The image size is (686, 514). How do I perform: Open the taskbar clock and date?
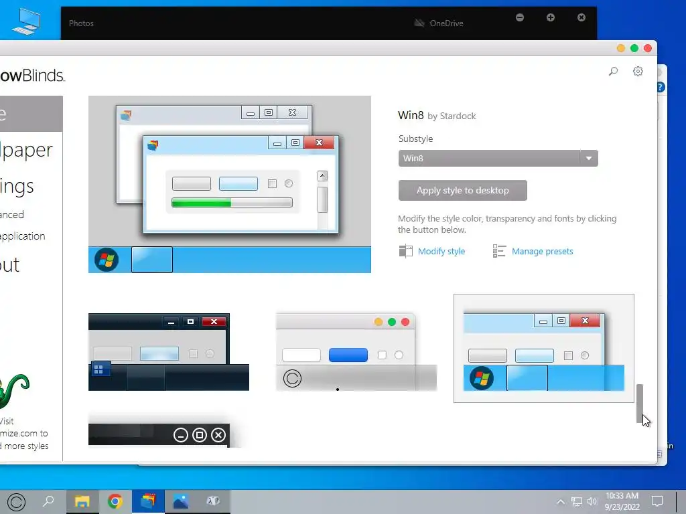[x=622, y=501]
